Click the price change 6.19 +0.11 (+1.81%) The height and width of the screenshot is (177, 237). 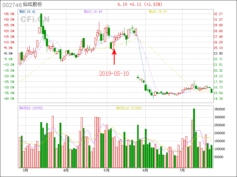pos(140,4)
